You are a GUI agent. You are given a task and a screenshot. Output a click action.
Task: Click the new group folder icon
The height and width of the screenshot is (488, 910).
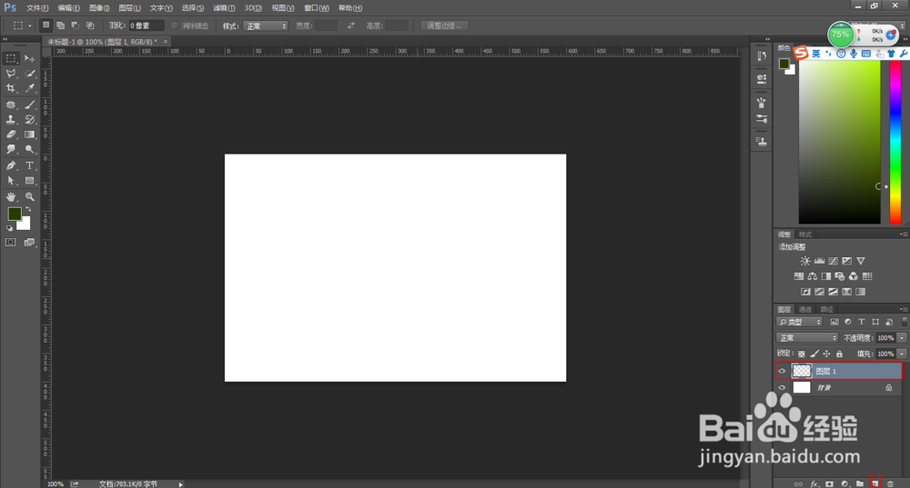tap(860, 483)
